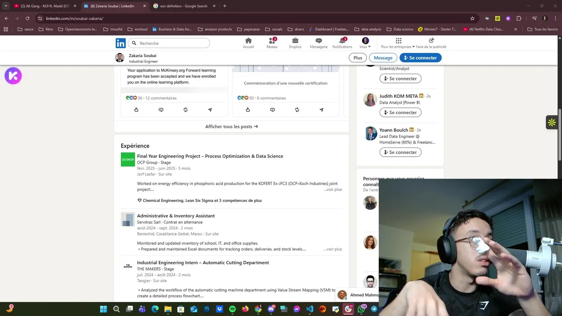The width and height of the screenshot is (562, 316).
Task: Open Yoann Boulch profile photo
Action: 370,133
